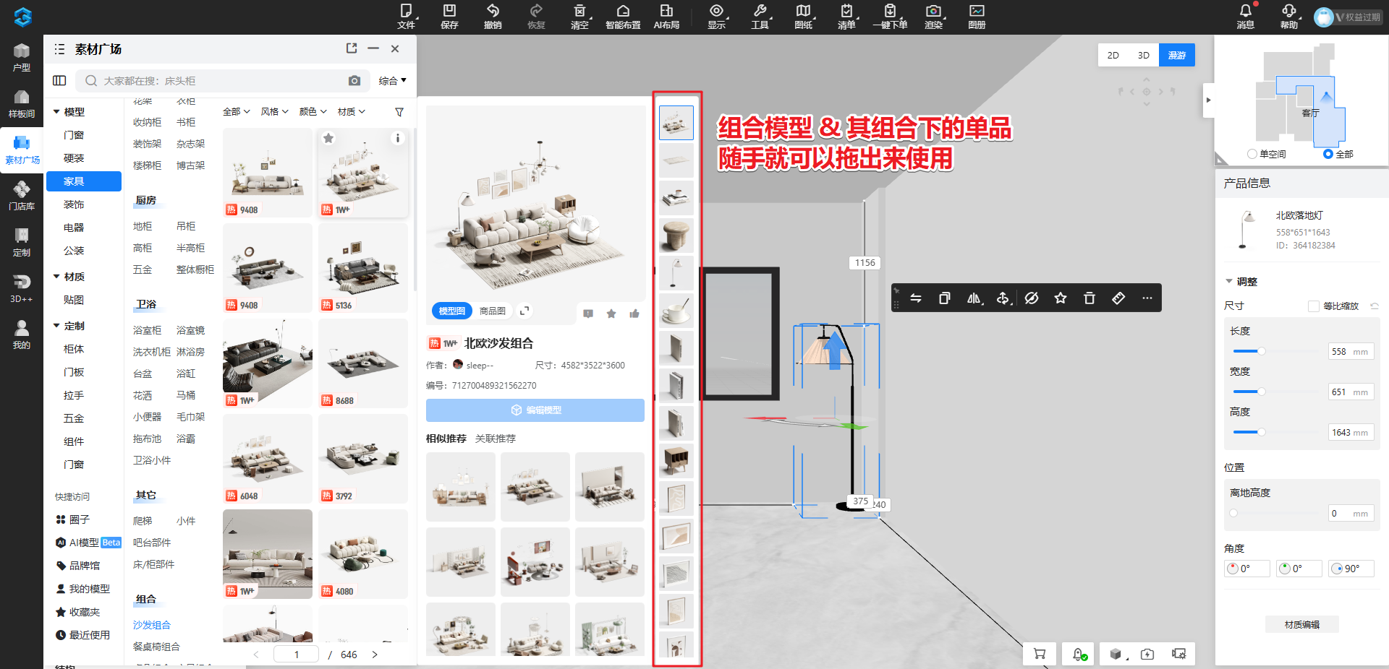This screenshot has height=669, width=1389.
Task: Select the 单空间 radio option
Action: click(1252, 154)
